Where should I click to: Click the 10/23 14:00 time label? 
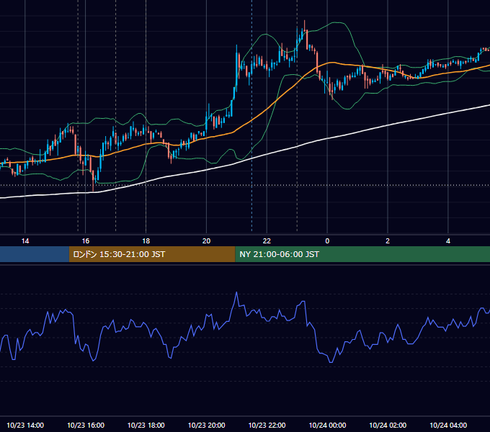(25, 425)
